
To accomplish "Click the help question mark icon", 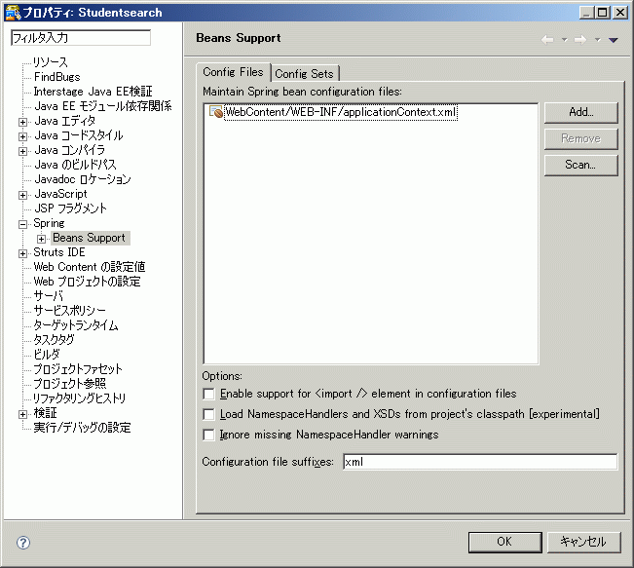I will [23, 543].
